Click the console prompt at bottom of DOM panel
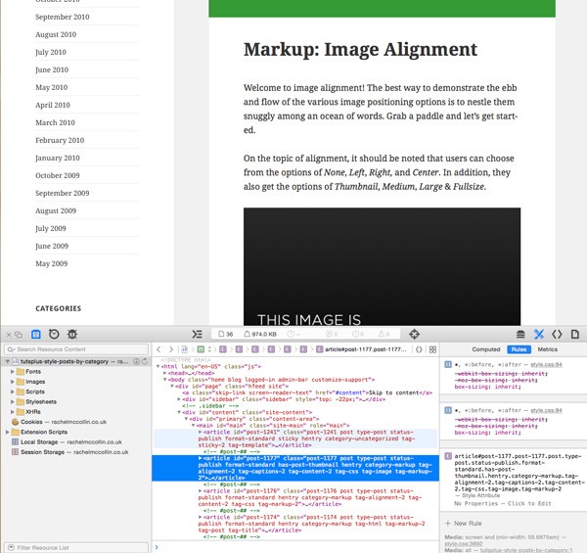Image resolution: width=587 pixels, height=553 pixels. (295, 546)
